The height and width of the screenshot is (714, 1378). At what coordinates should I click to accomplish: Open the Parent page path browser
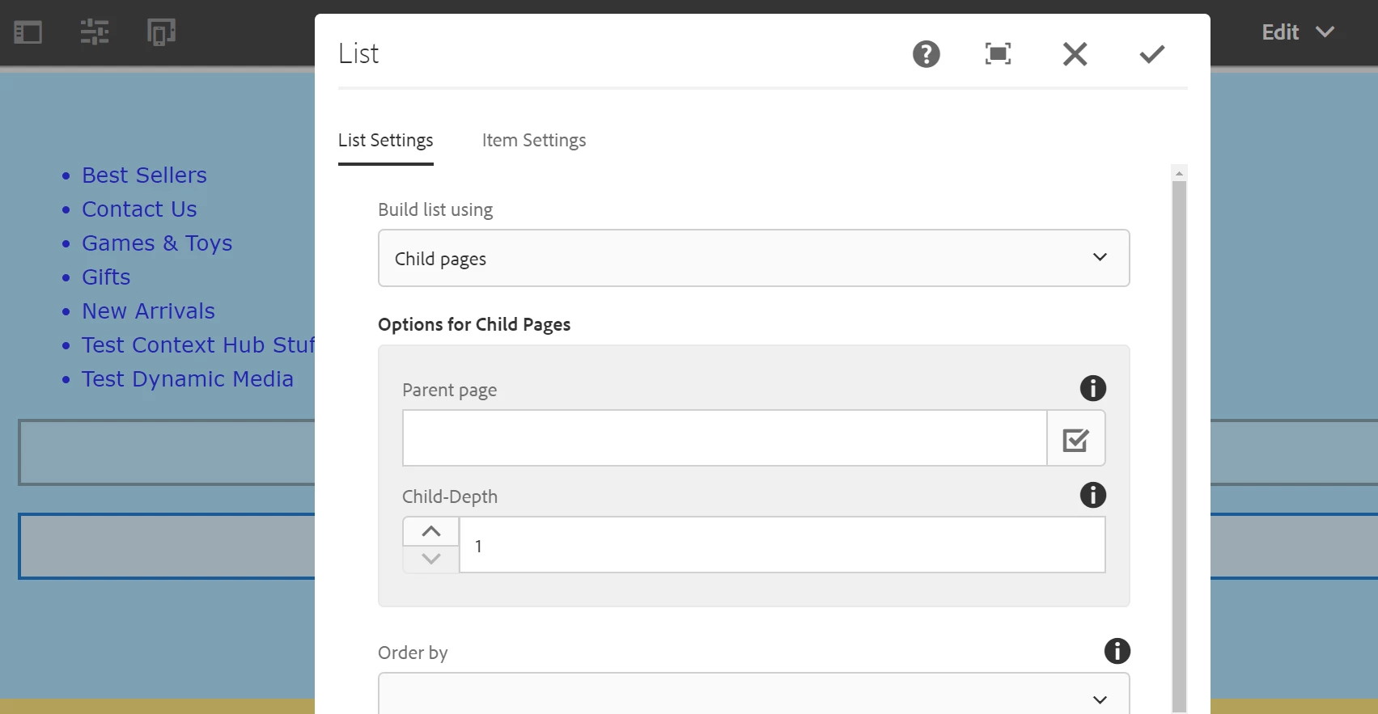pyautogui.click(x=1075, y=439)
